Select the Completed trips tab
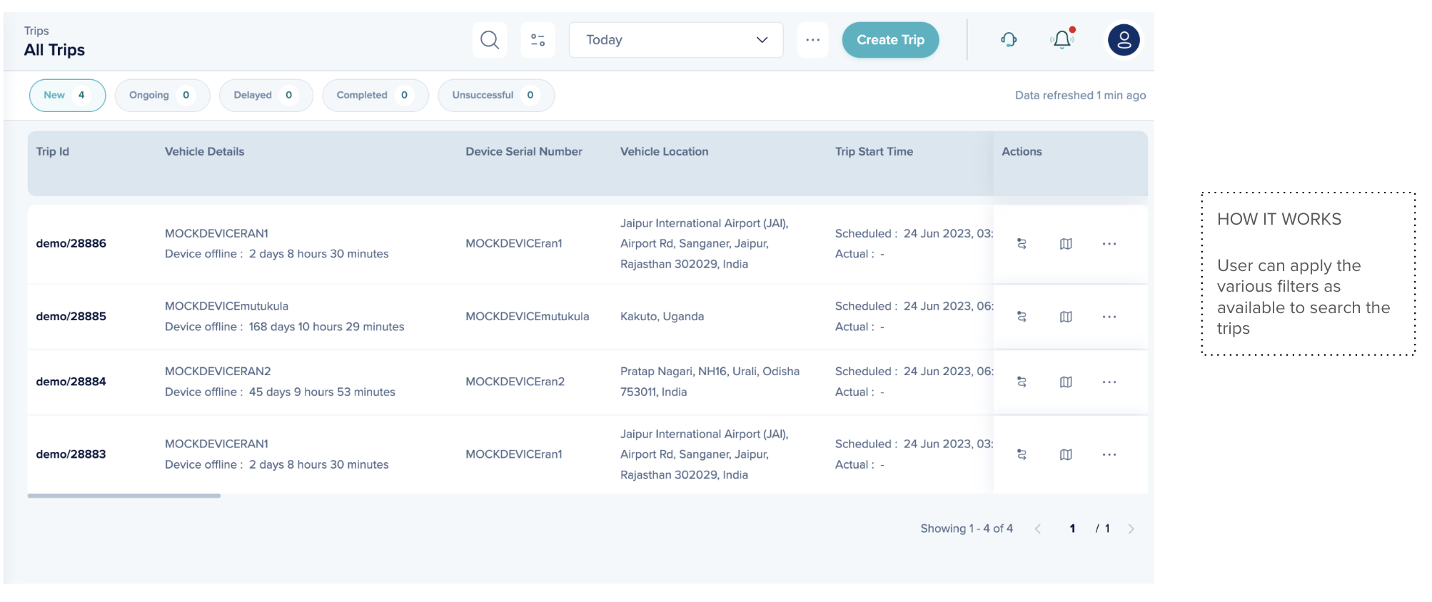The image size is (1432, 602). point(375,96)
